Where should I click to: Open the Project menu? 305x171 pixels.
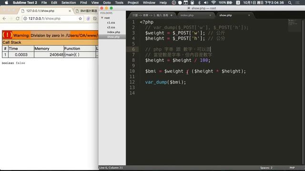pyautogui.click(x=133, y=2)
